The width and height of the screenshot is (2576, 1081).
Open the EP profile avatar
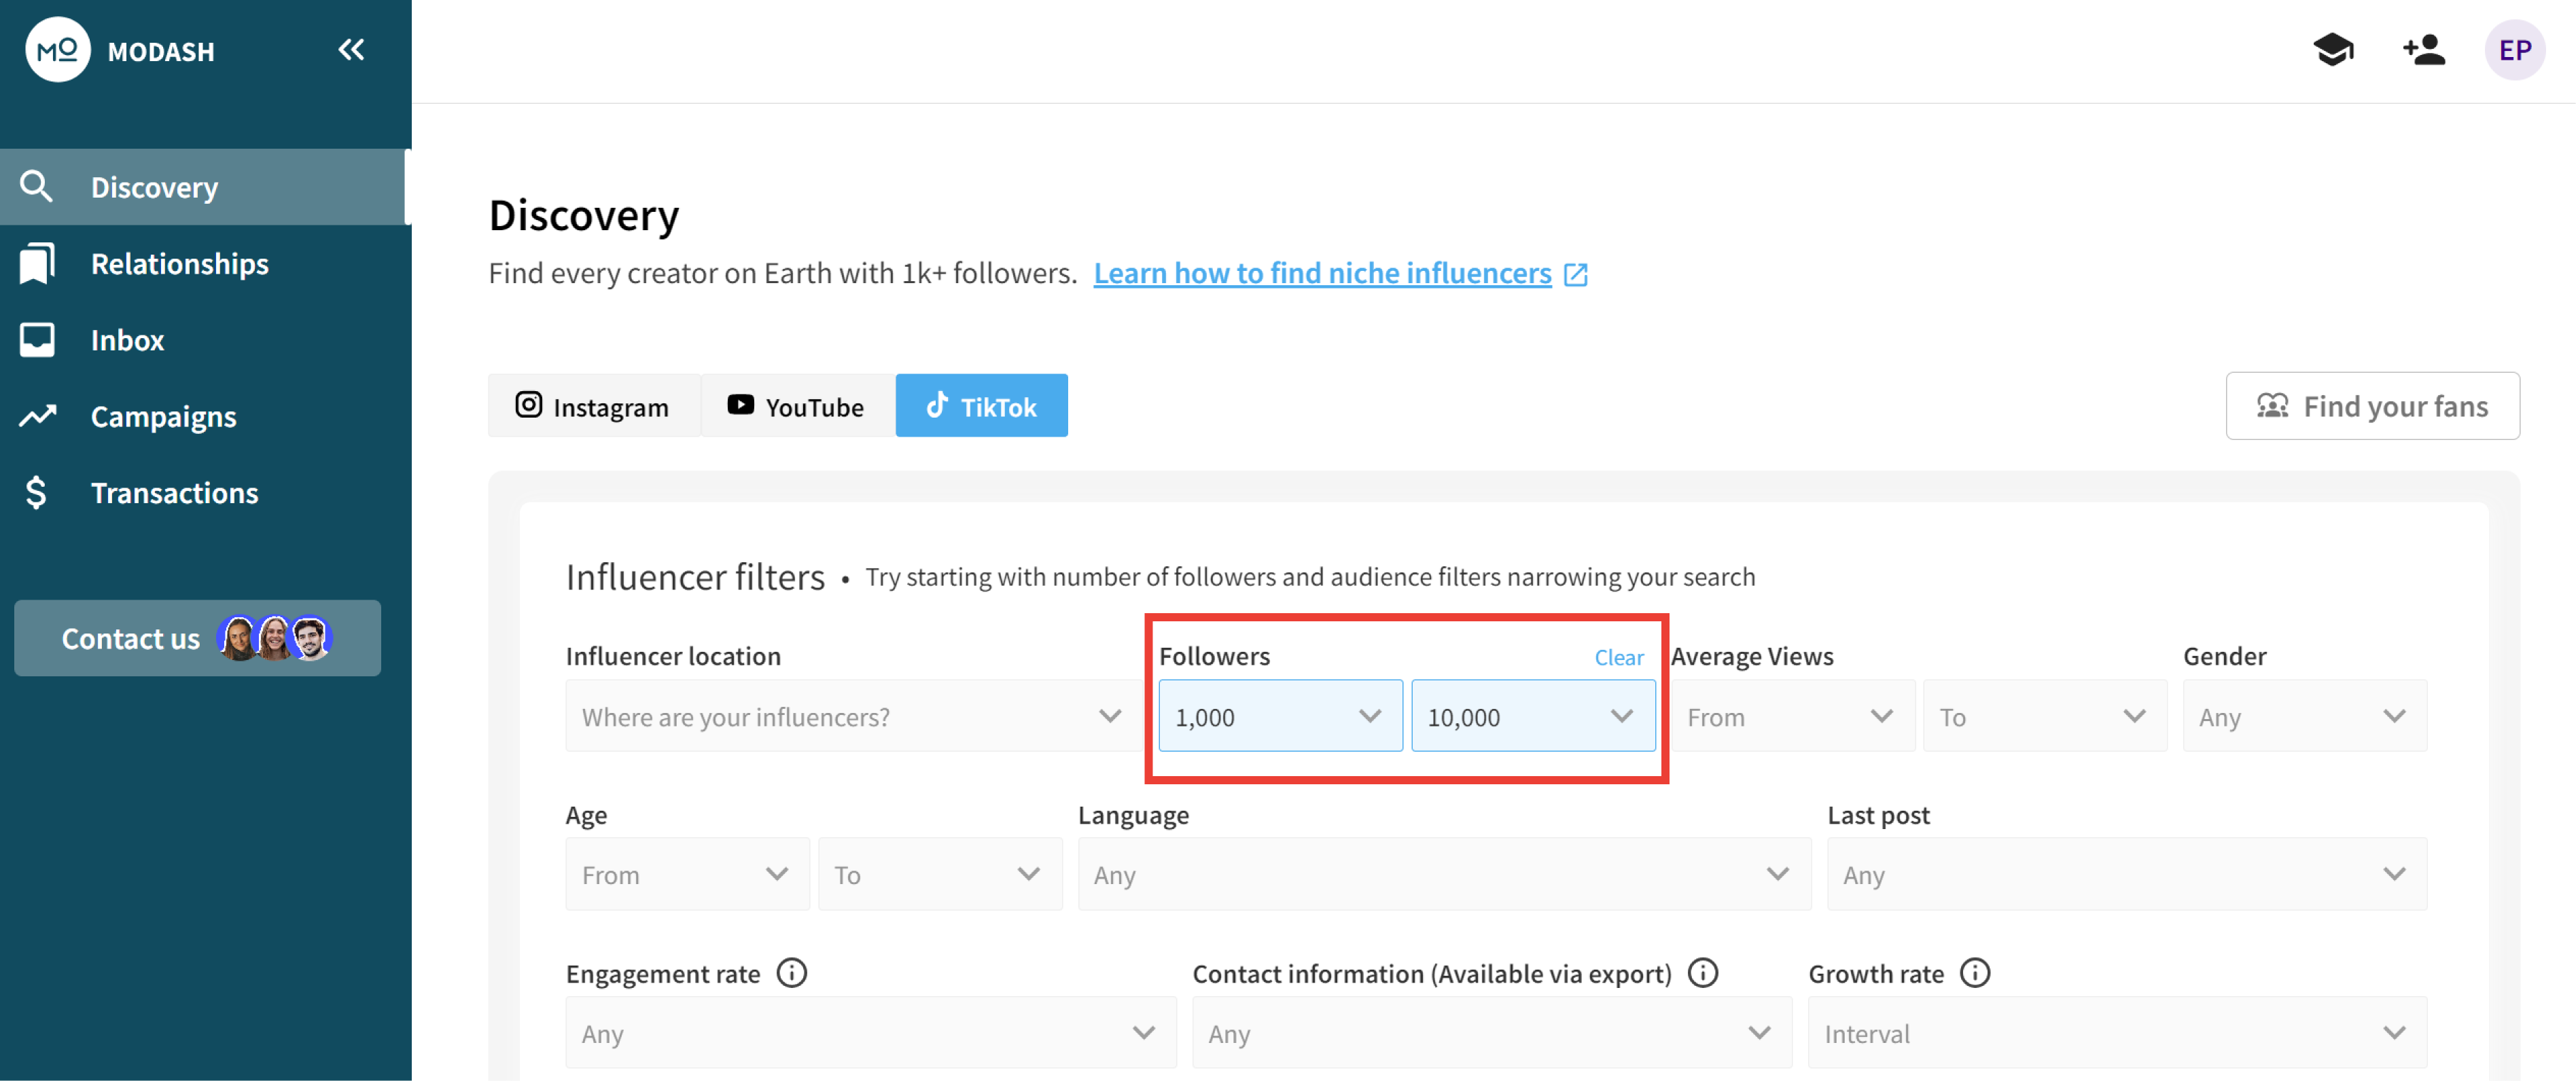coord(2514,50)
